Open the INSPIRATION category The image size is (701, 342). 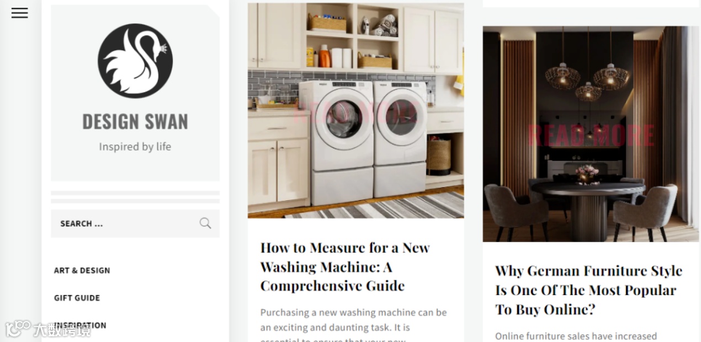(80, 325)
